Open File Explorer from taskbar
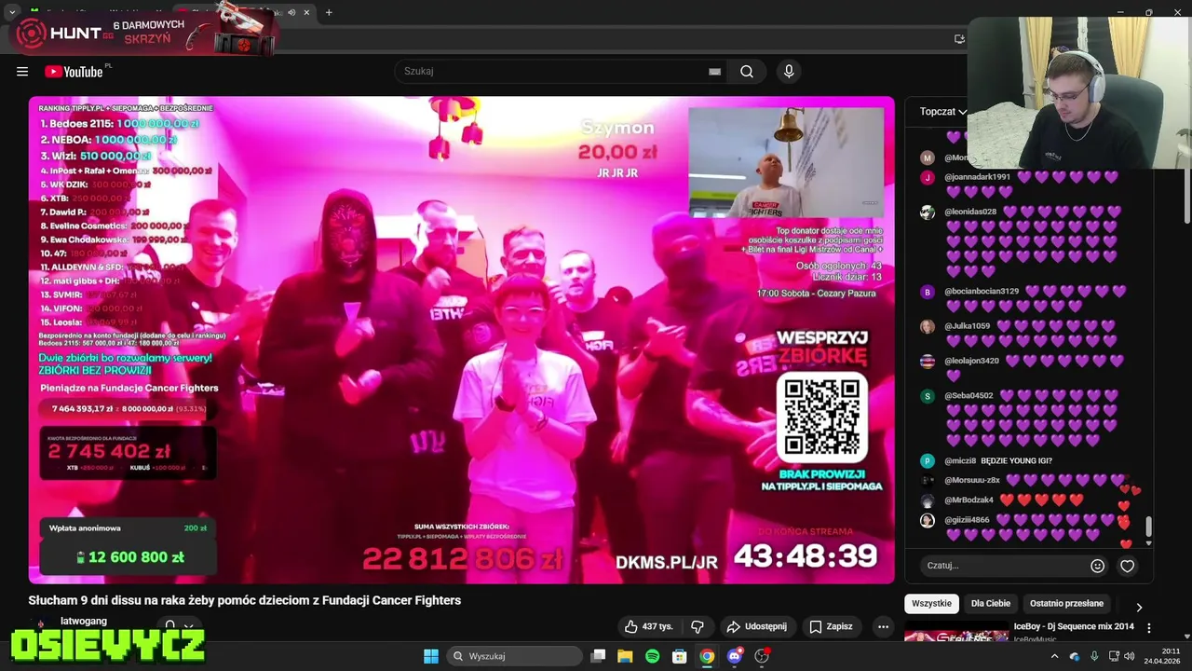The image size is (1192, 671). 625,656
